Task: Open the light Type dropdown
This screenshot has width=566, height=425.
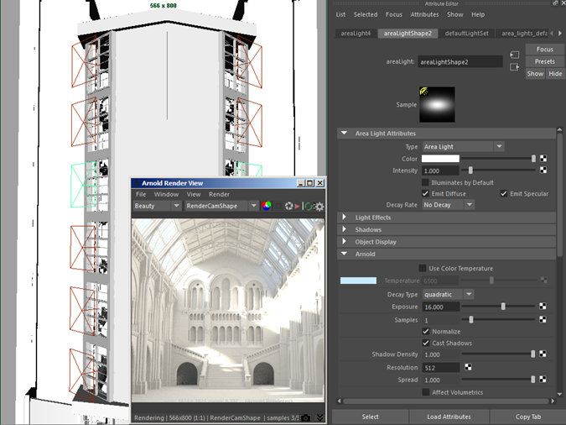Action: (464, 146)
